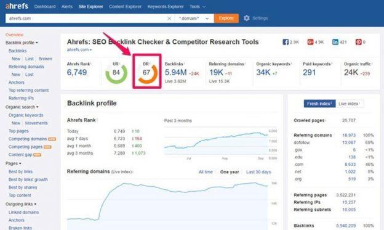Switch to the Fresh index toggle
The width and height of the screenshot is (384, 230).
[319, 104]
